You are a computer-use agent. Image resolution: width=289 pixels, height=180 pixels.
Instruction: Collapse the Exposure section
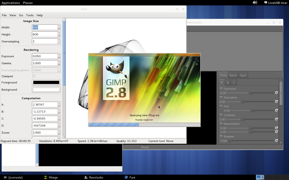click(221, 89)
